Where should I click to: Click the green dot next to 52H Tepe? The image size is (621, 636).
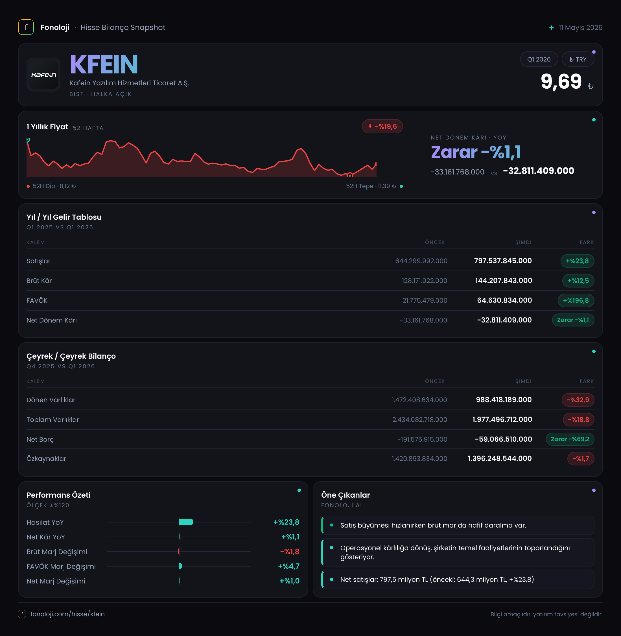click(401, 186)
